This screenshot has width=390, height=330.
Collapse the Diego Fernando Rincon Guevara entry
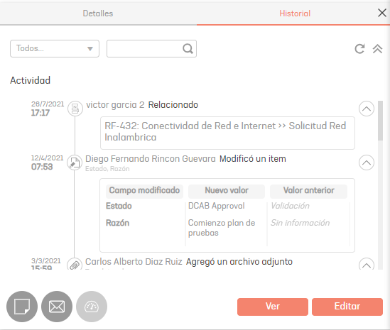[366, 163]
